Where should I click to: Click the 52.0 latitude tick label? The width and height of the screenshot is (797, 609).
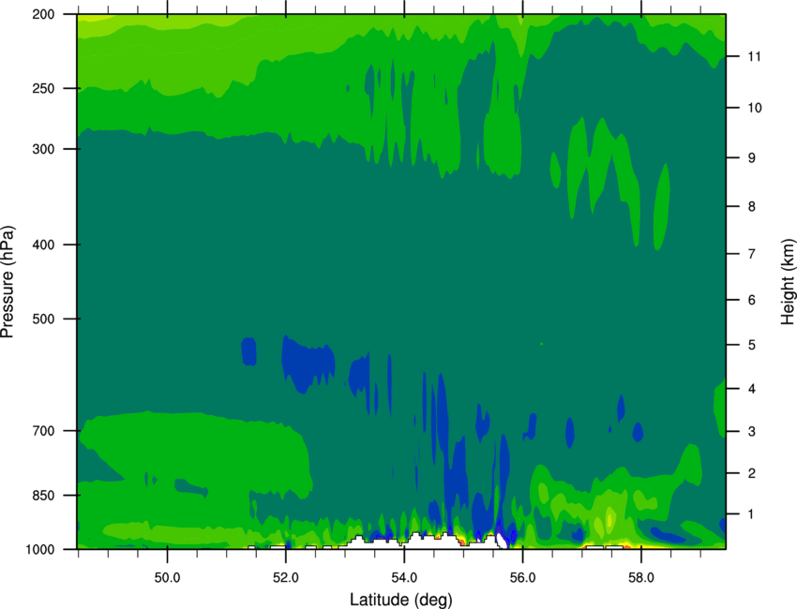(286, 578)
